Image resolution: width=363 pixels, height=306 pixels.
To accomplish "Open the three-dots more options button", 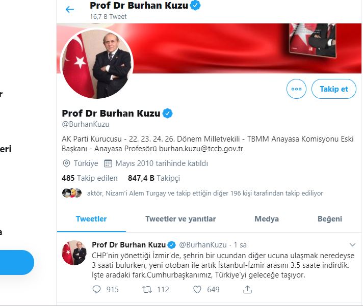I will [x=296, y=89].
